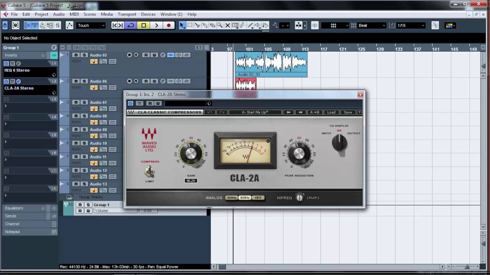
Task: Toggle monitor on Audio 05 track
Action: (136, 81)
